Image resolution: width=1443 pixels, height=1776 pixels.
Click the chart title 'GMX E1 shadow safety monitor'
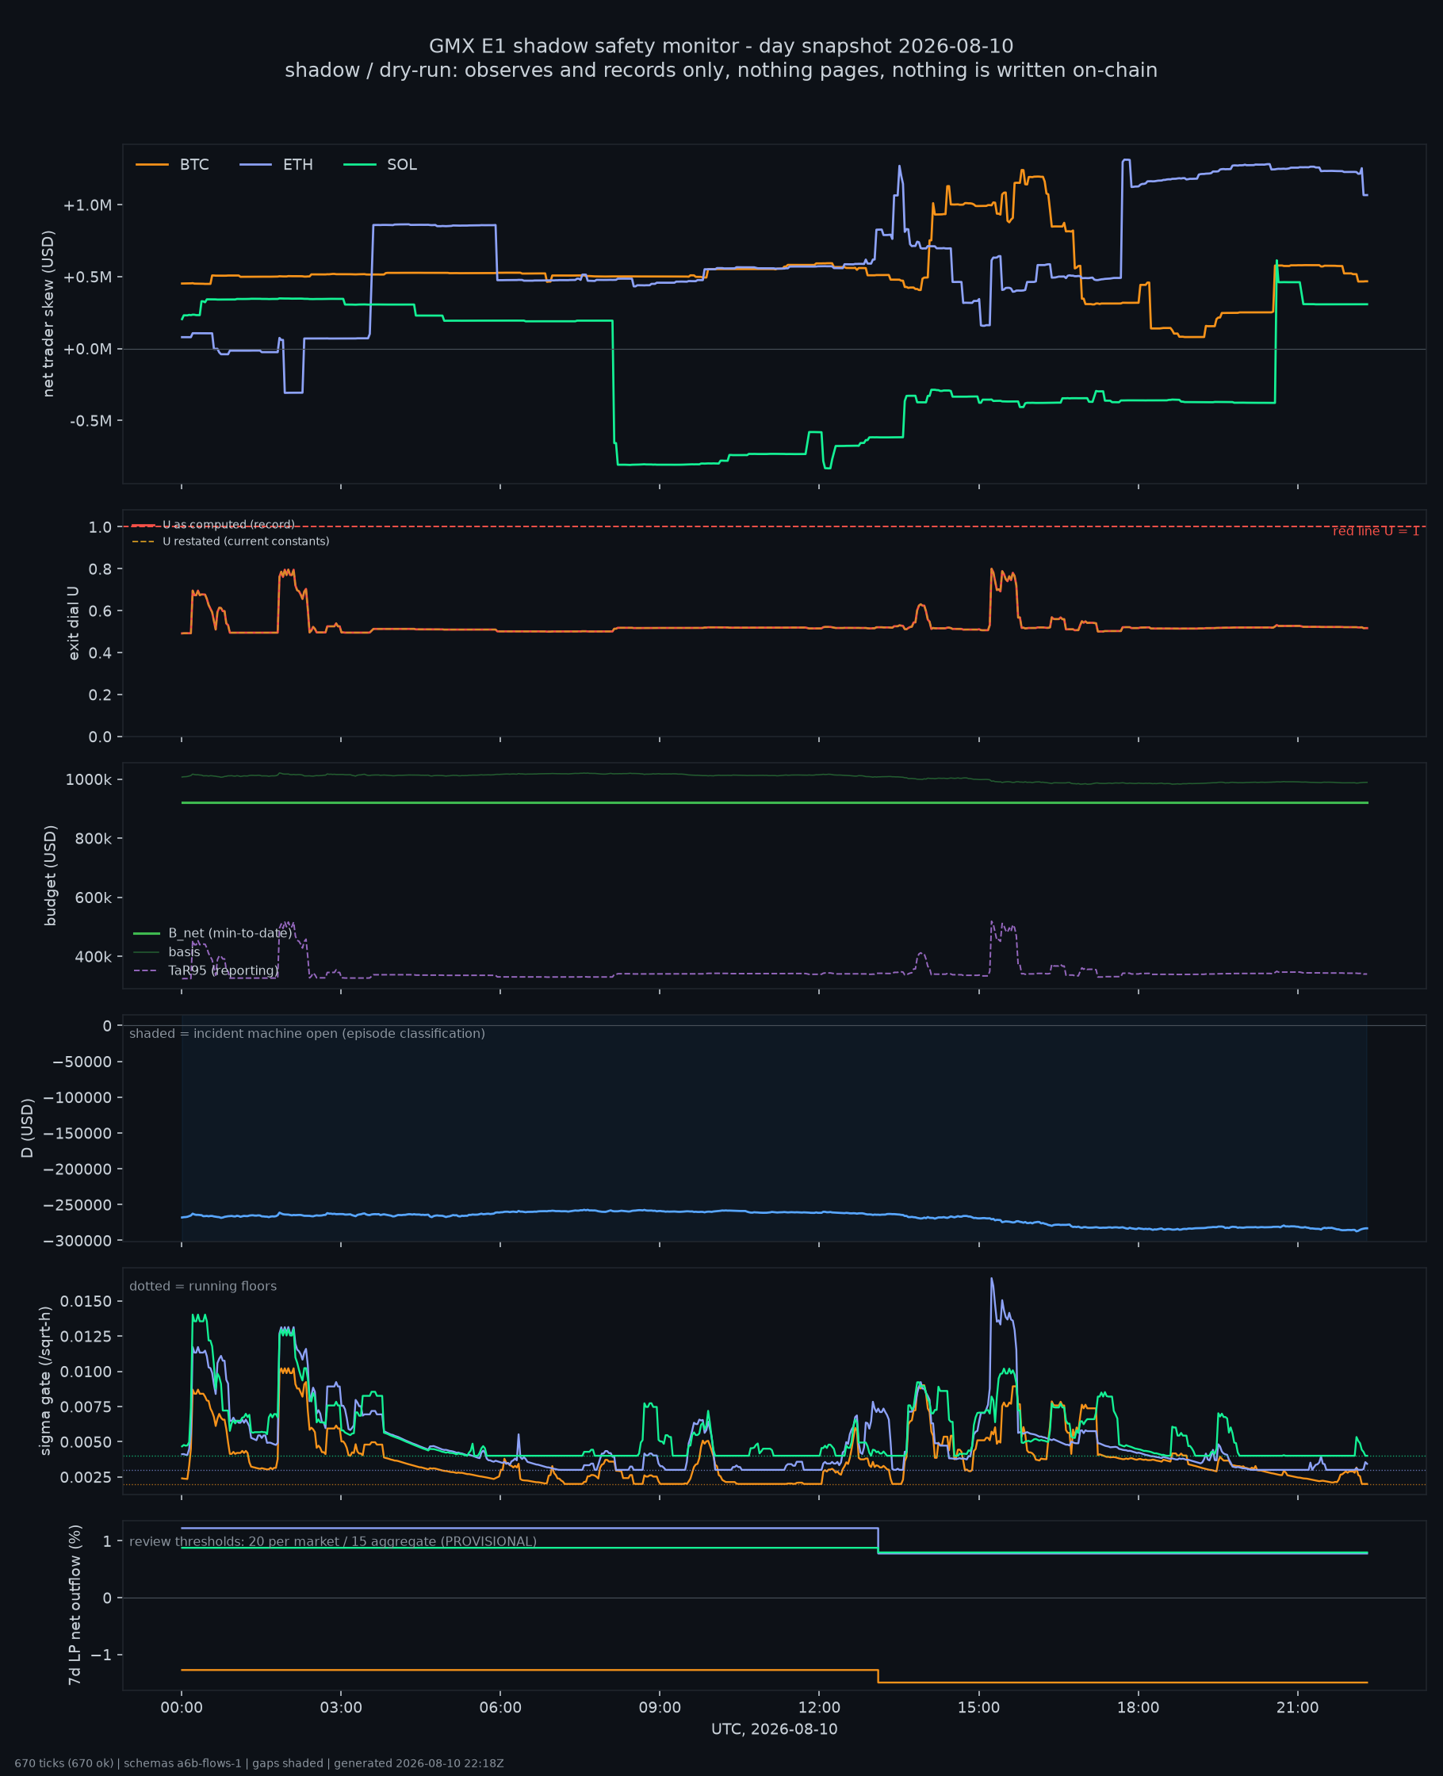click(721, 46)
